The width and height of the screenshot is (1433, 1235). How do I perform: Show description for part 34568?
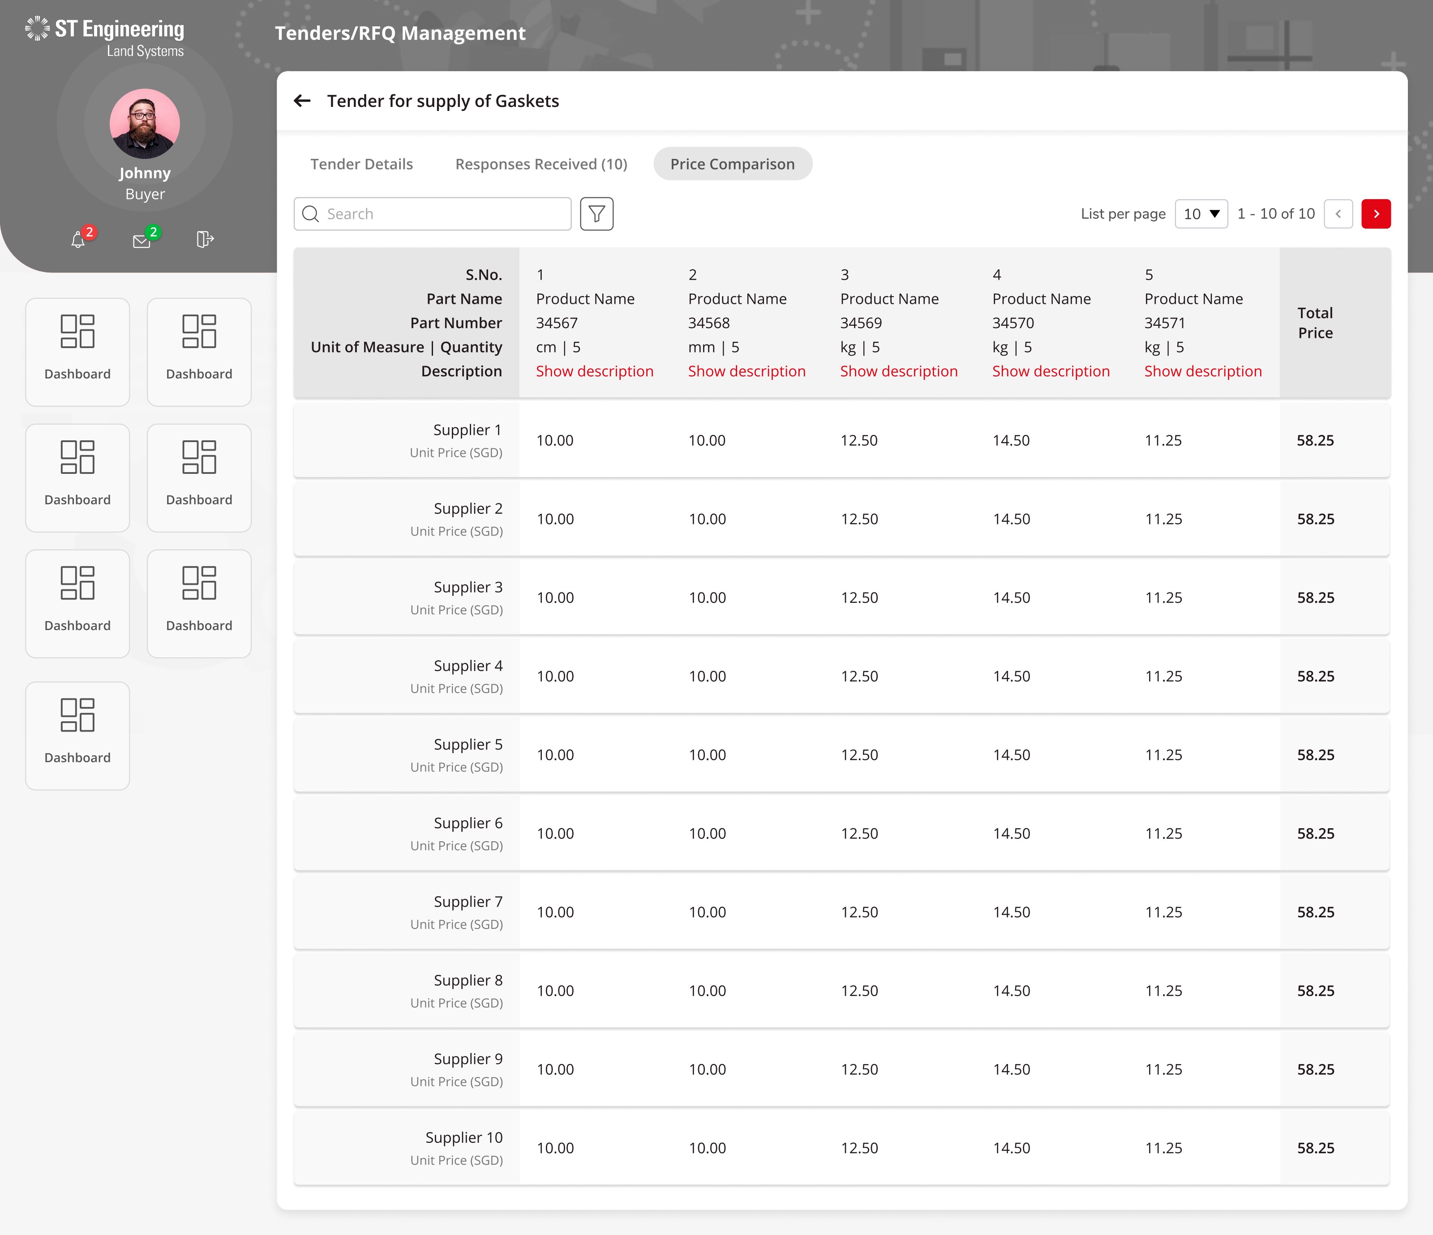pyautogui.click(x=747, y=371)
